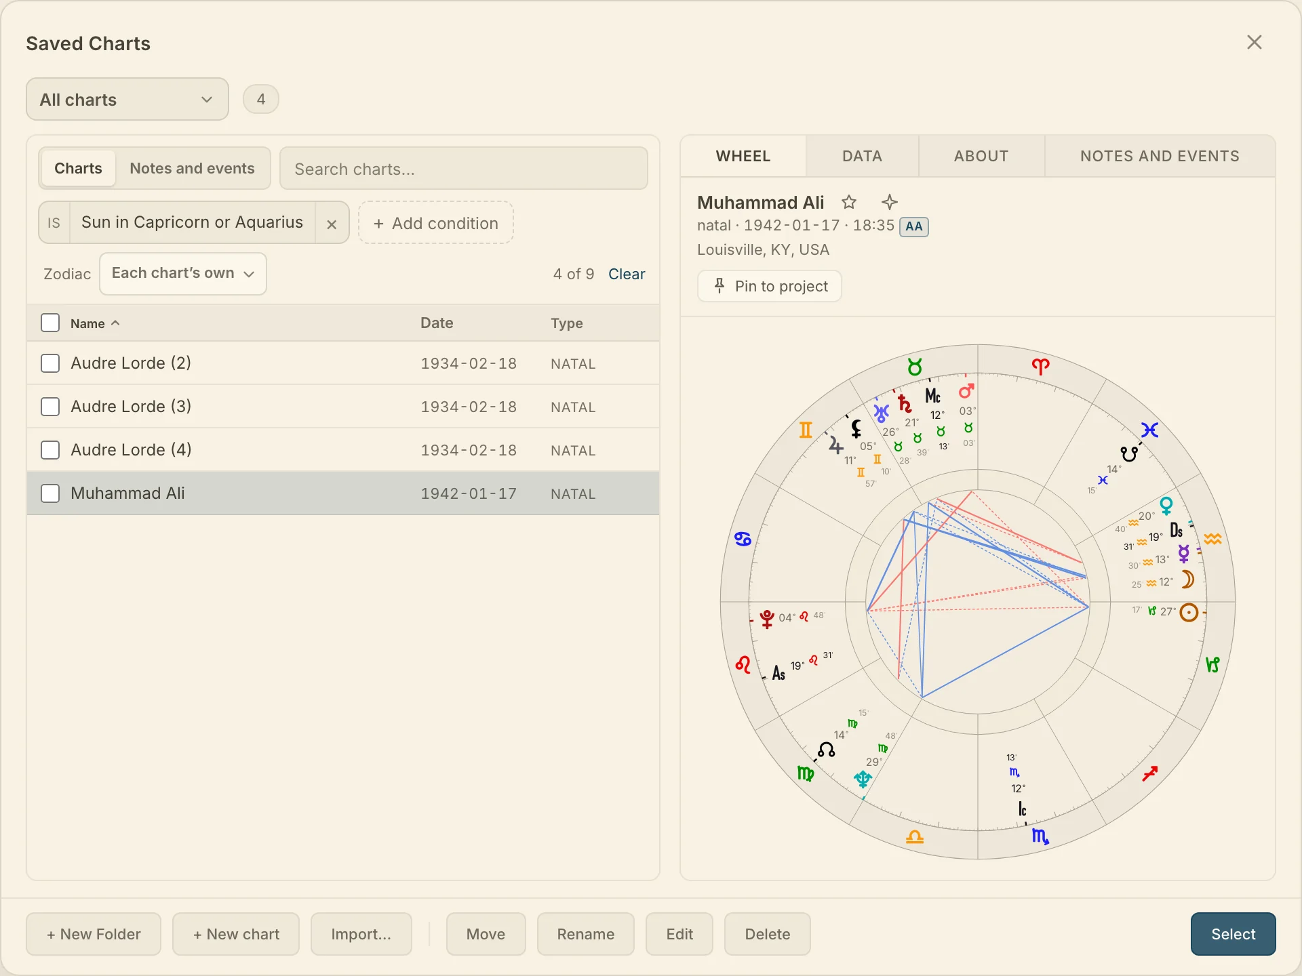Check the Audre Lorde (3) checkbox
This screenshot has width=1302, height=976.
[50, 407]
